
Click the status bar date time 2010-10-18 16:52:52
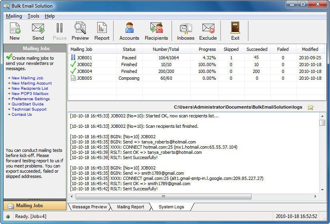(296, 216)
